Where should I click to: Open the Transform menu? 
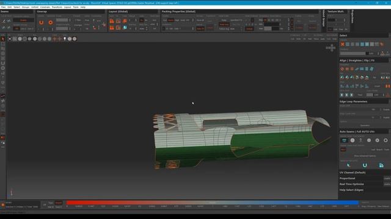point(57,7)
